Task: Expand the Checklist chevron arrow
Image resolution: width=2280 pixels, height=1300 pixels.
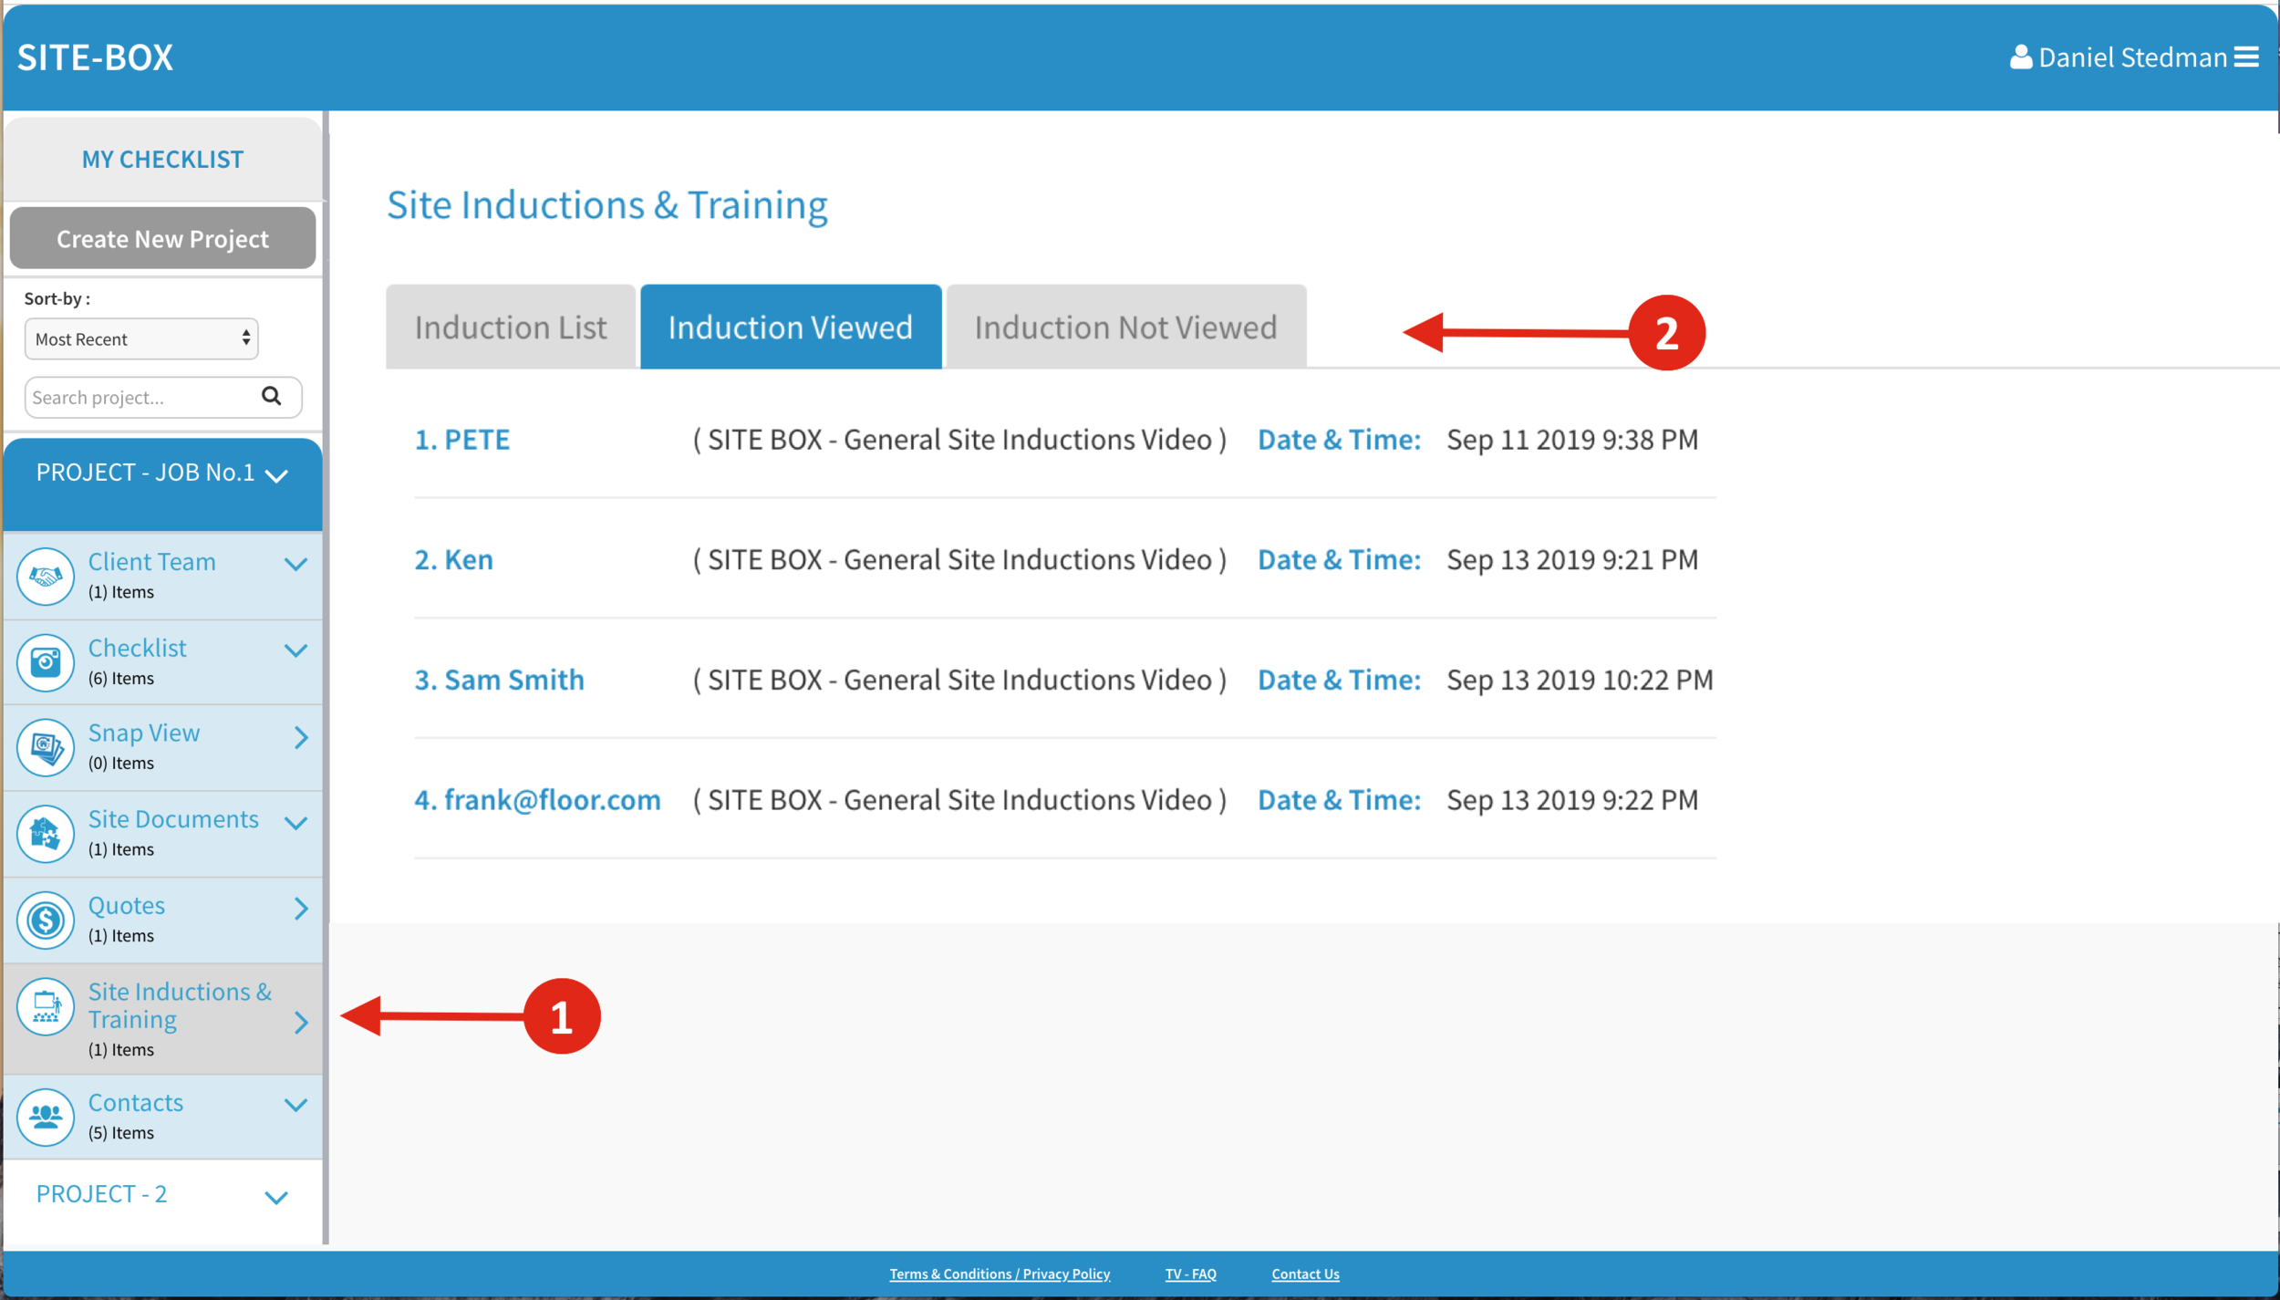Action: coord(295,650)
